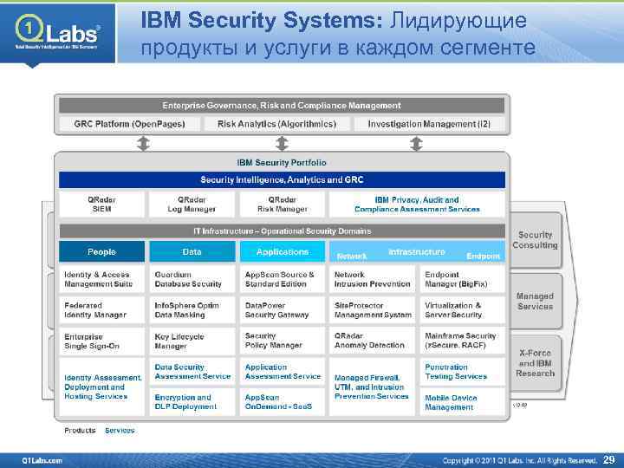
Task: Click the double arrow under GRC Platform
Action: click(x=143, y=143)
